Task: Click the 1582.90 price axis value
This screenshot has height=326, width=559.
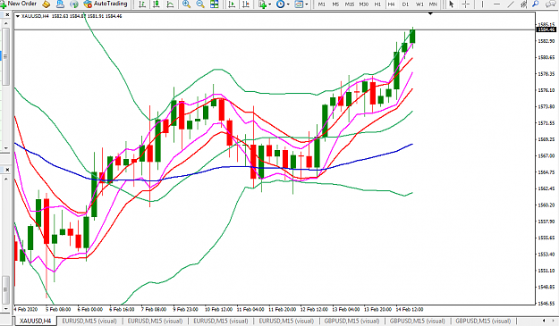Action: tap(546, 41)
